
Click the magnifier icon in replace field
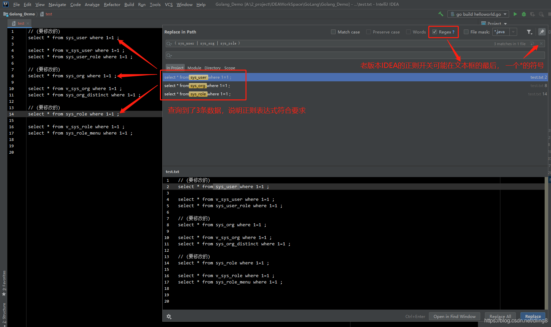(x=169, y=55)
